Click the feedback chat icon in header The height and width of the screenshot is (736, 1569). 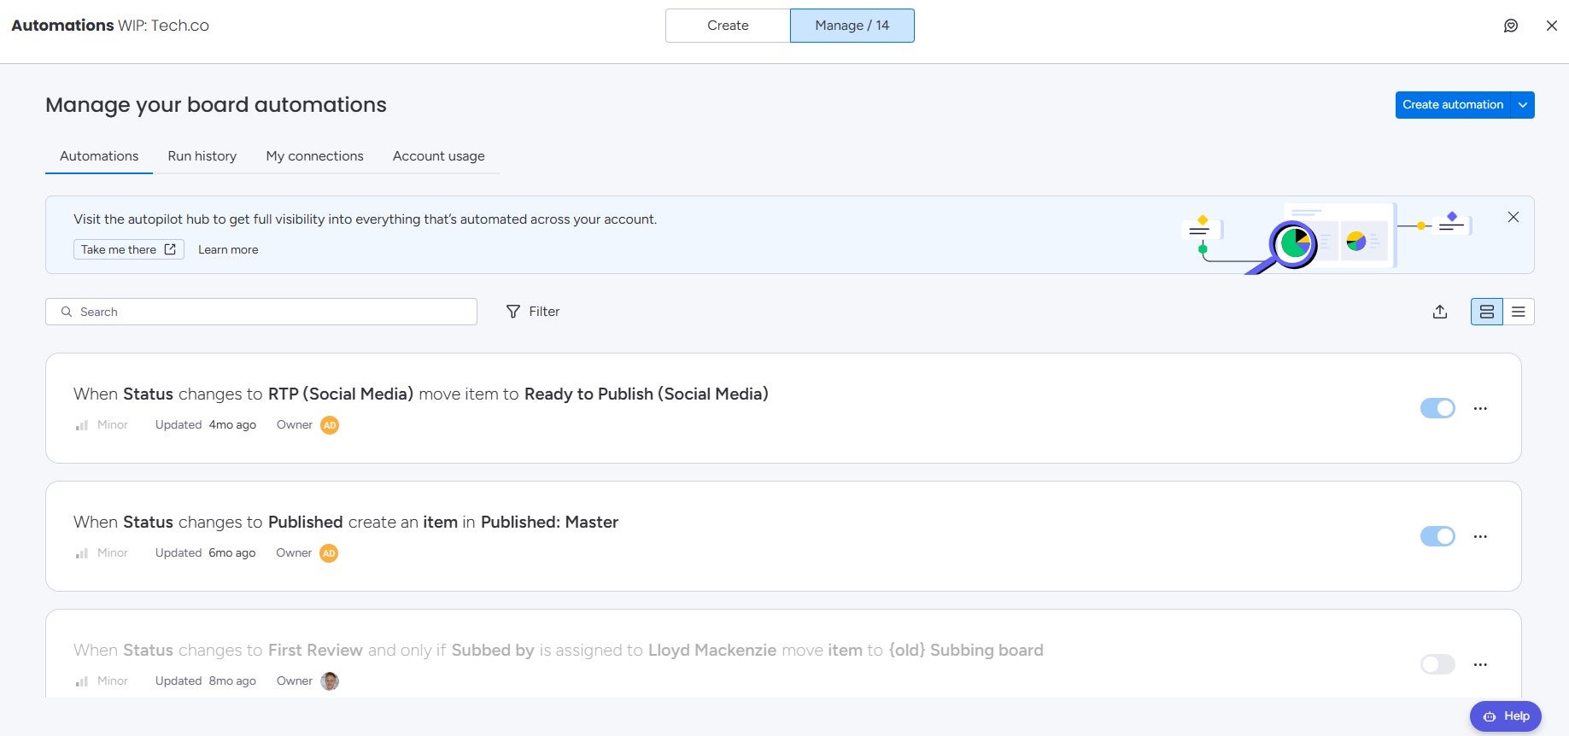click(1510, 26)
